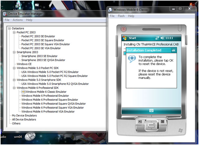Select the Others tree node
The height and width of the screenshot is (145, 199).
16,124
